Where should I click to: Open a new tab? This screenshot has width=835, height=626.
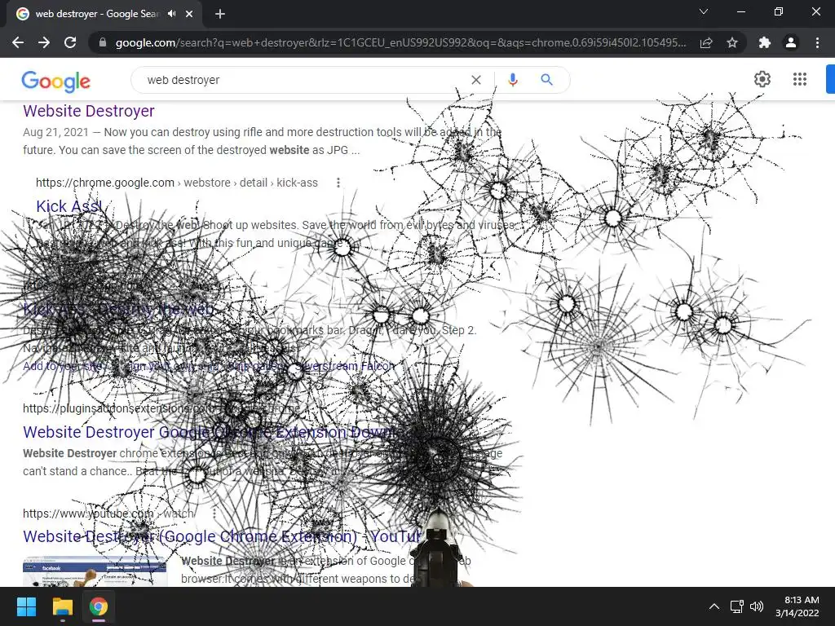click(220, 14)
